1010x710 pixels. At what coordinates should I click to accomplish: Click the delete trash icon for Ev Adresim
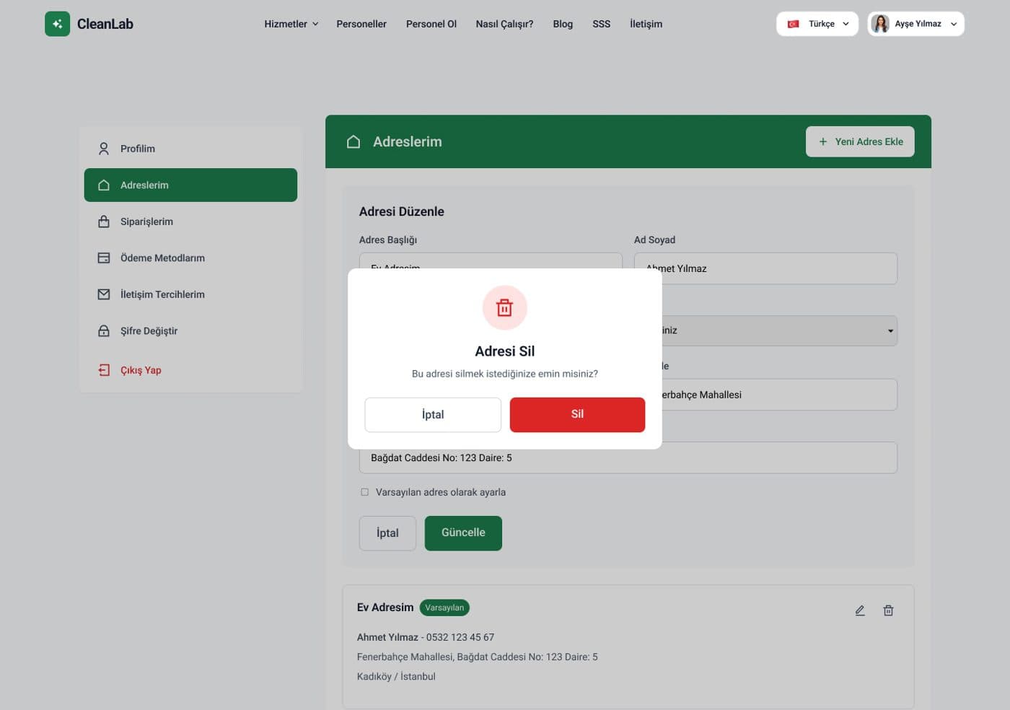click(x=889, y=610)
